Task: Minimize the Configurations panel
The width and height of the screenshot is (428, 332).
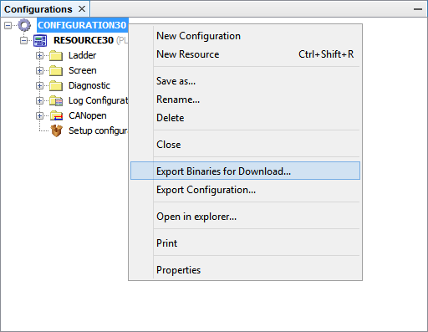Action: 418,9
